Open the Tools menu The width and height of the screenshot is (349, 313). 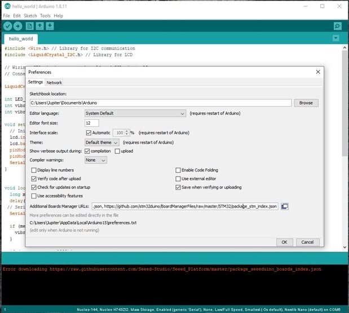click(45, 16)
